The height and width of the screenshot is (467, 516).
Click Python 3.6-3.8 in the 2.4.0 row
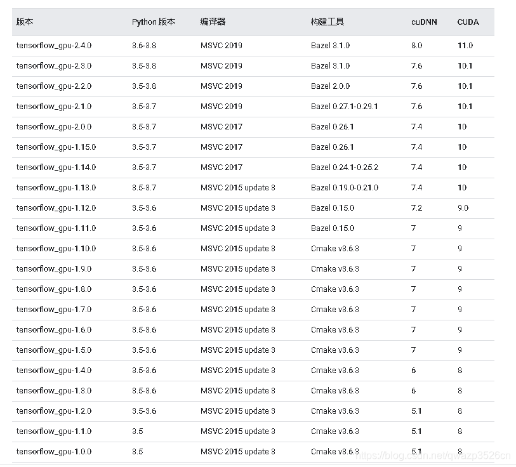pos(144,46)
